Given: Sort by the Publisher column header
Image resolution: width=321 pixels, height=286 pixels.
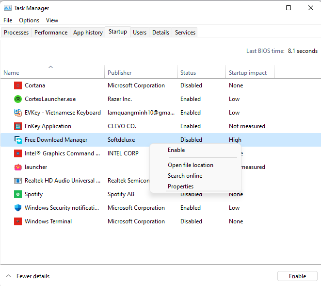Looking at the screenshot, I should (141, 72).
